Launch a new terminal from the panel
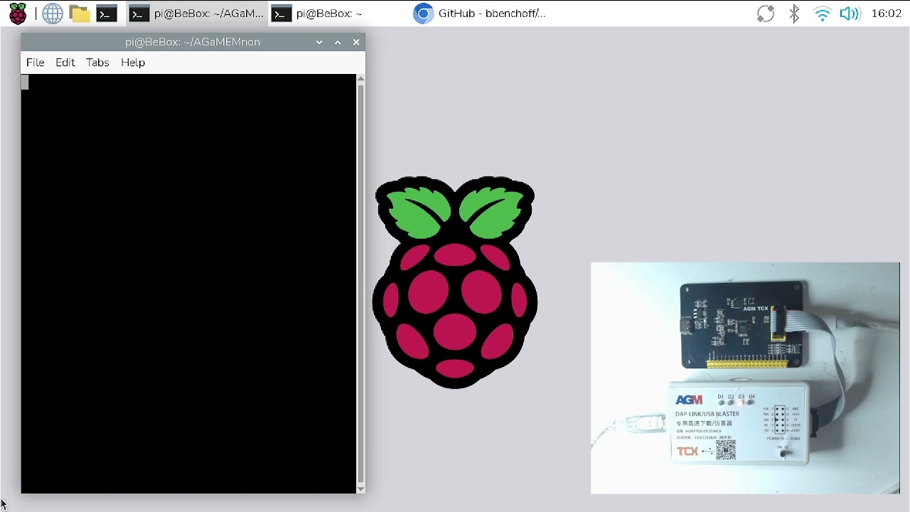This screenshot has width=910, height=512. pyautogui.click(x=107, y=14)
